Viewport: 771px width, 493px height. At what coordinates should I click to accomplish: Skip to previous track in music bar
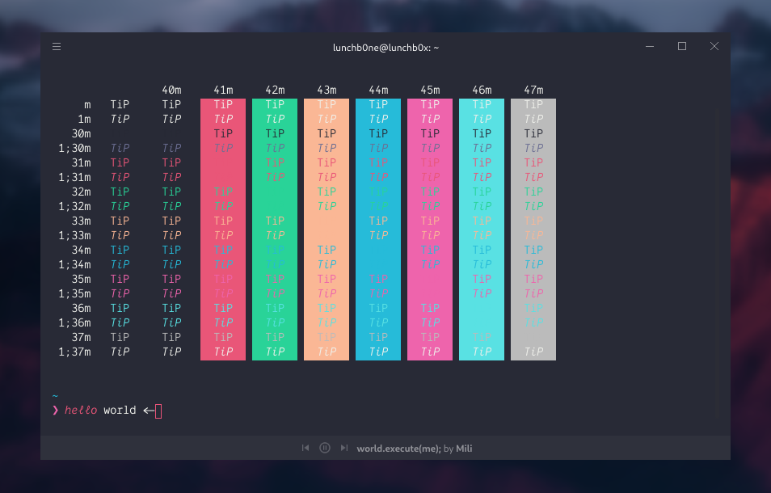[305, 448]
